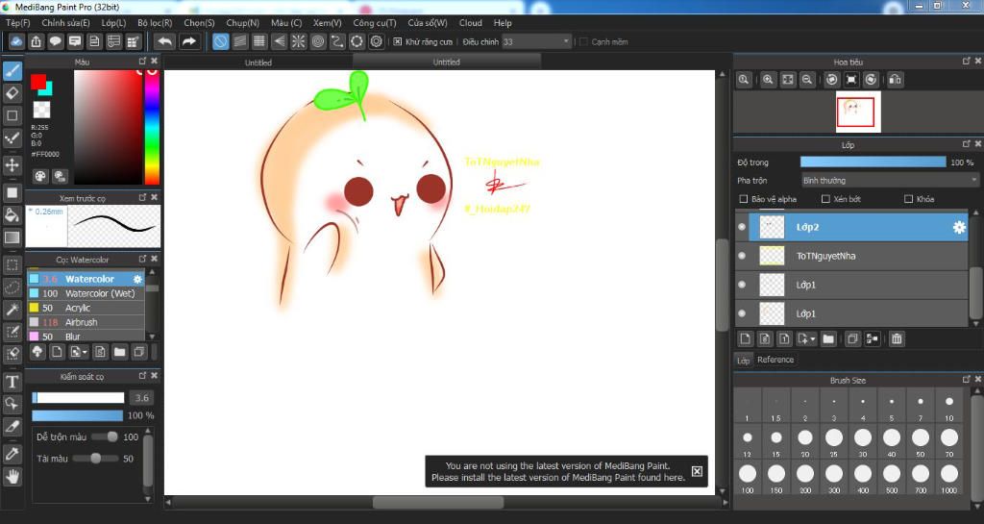This screenshot has height=524, width=984.
Task: Dismiss the update notification message
Action: pyautogui.click(x=697, y=471)
